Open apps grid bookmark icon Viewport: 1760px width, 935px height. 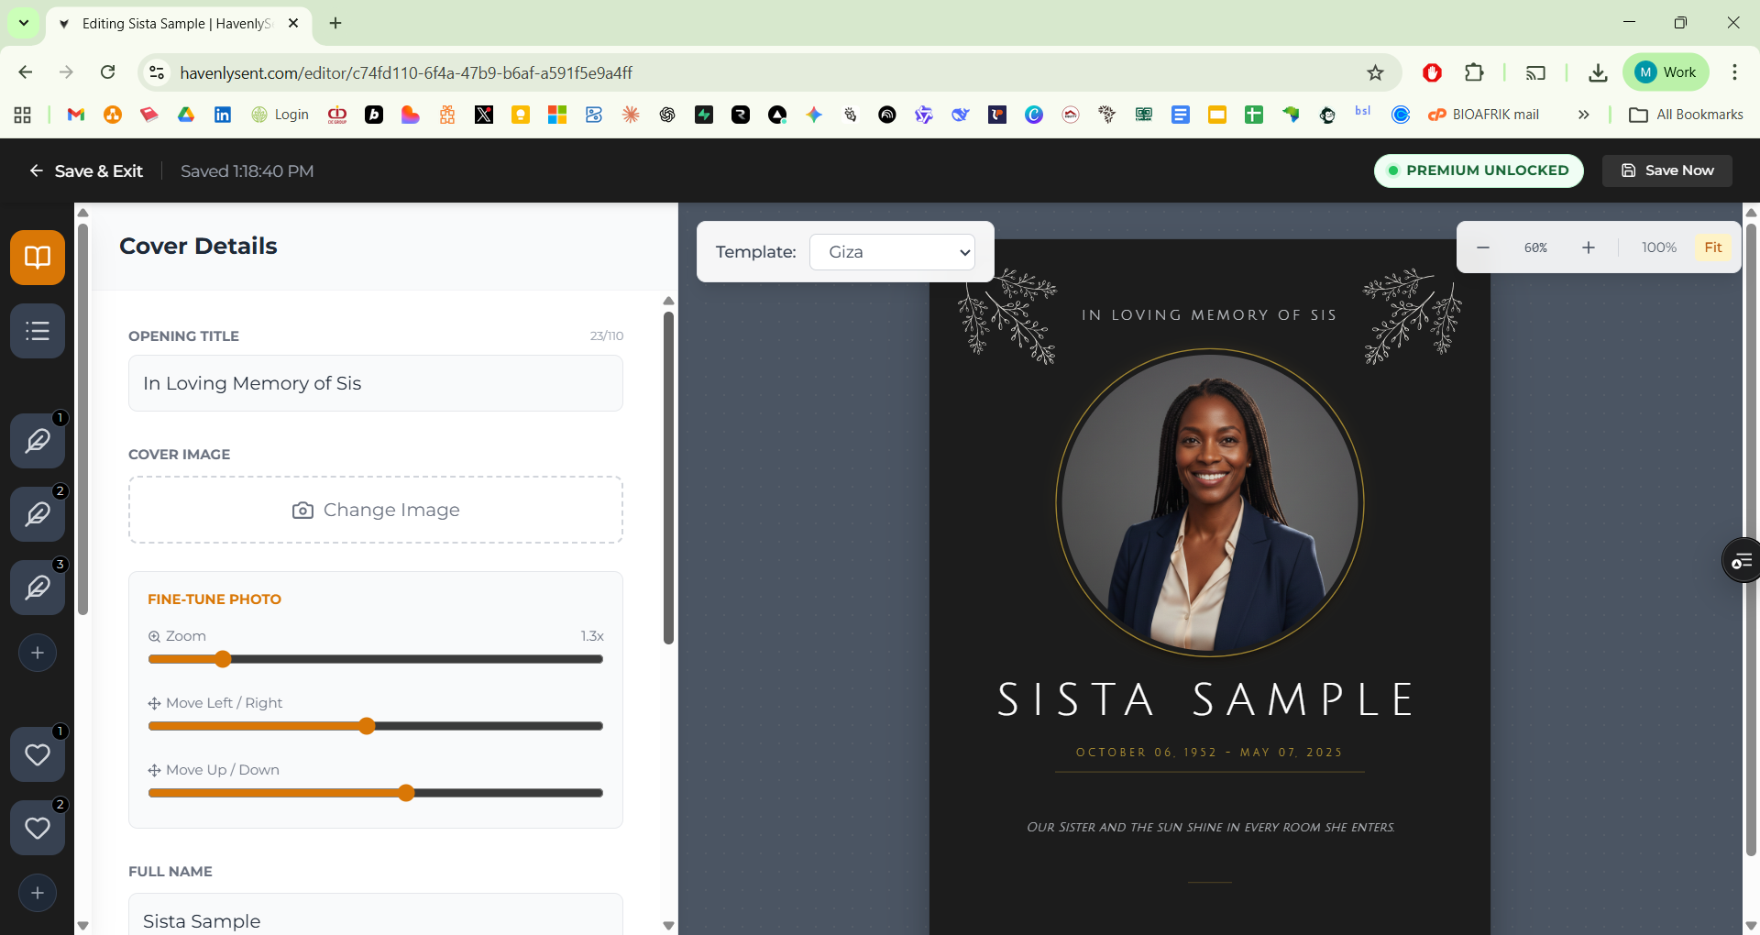point(23,115)
